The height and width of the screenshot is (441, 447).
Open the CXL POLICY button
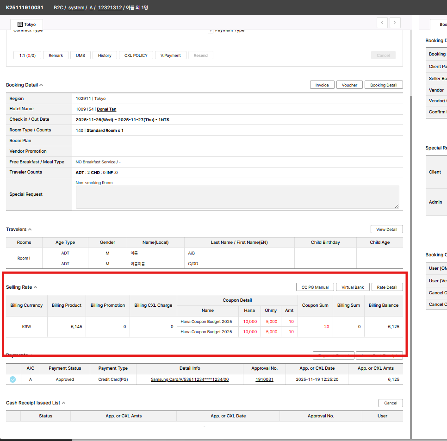tap(136, 56)
